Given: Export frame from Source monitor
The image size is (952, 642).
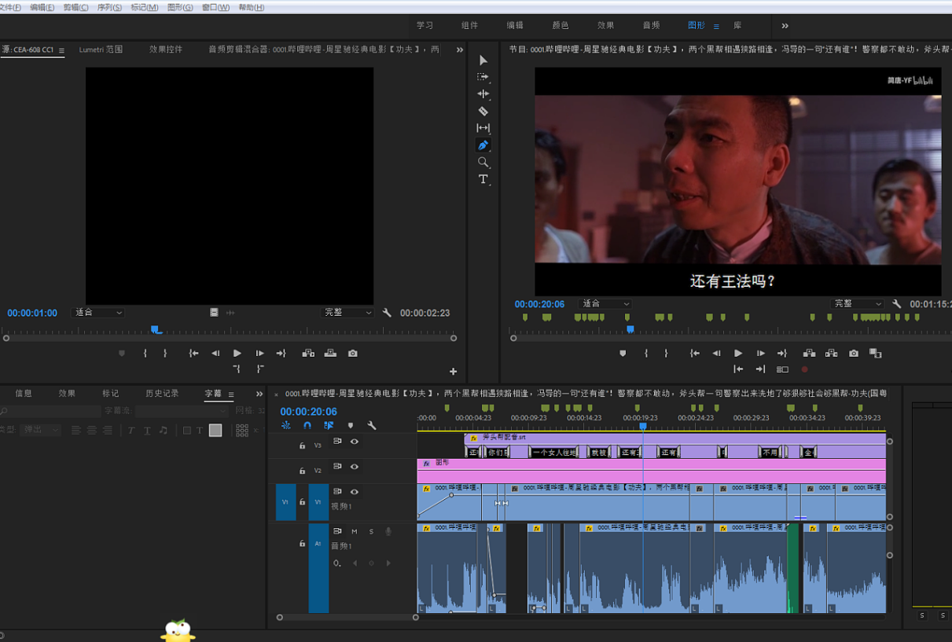Looking at the screenshot, I should (353, 354).
